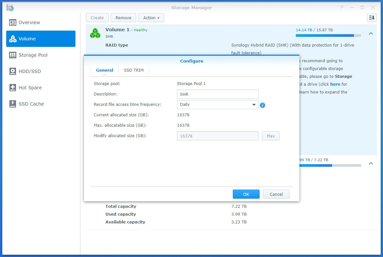Image resolution: width=383 pixels, height=257 pixels.
Task: Open the Action dropdown menu
Action: pos(151,18)
